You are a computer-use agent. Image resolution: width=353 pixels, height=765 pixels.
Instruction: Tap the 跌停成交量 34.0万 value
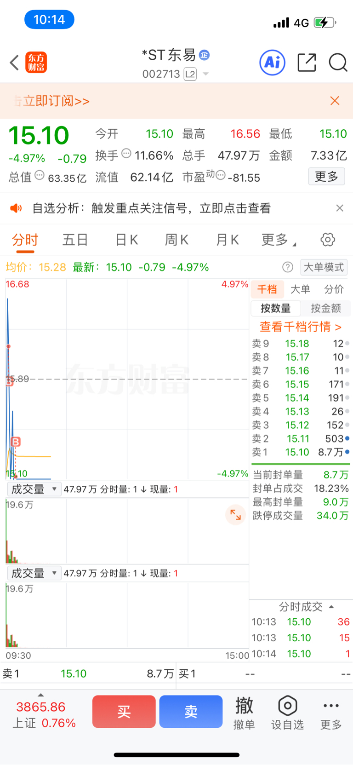[332, 516]
